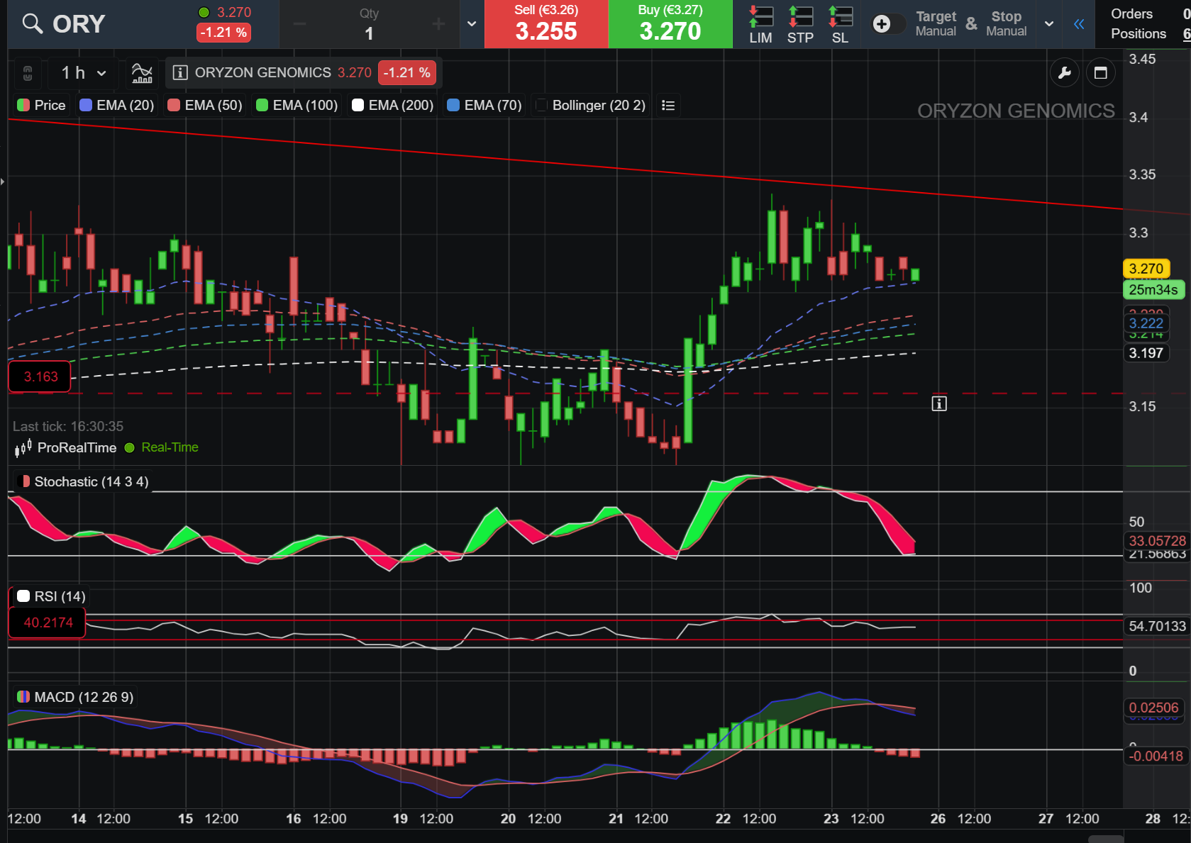
Task: Toggle the Target/Stop plus switch
Action: (887, 24)
